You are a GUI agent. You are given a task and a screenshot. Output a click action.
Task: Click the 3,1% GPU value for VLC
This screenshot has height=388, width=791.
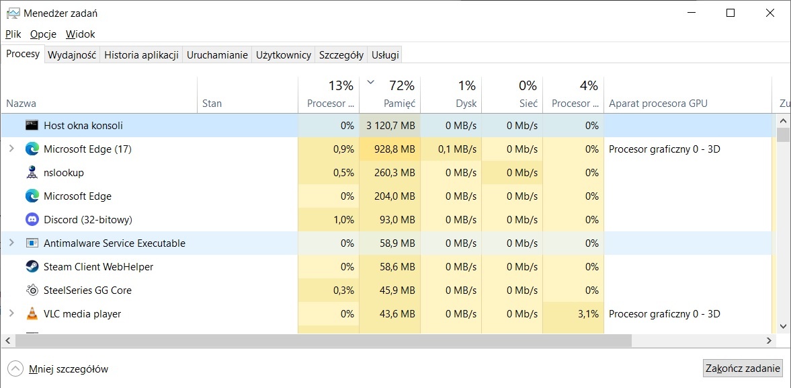click(588, 313)
